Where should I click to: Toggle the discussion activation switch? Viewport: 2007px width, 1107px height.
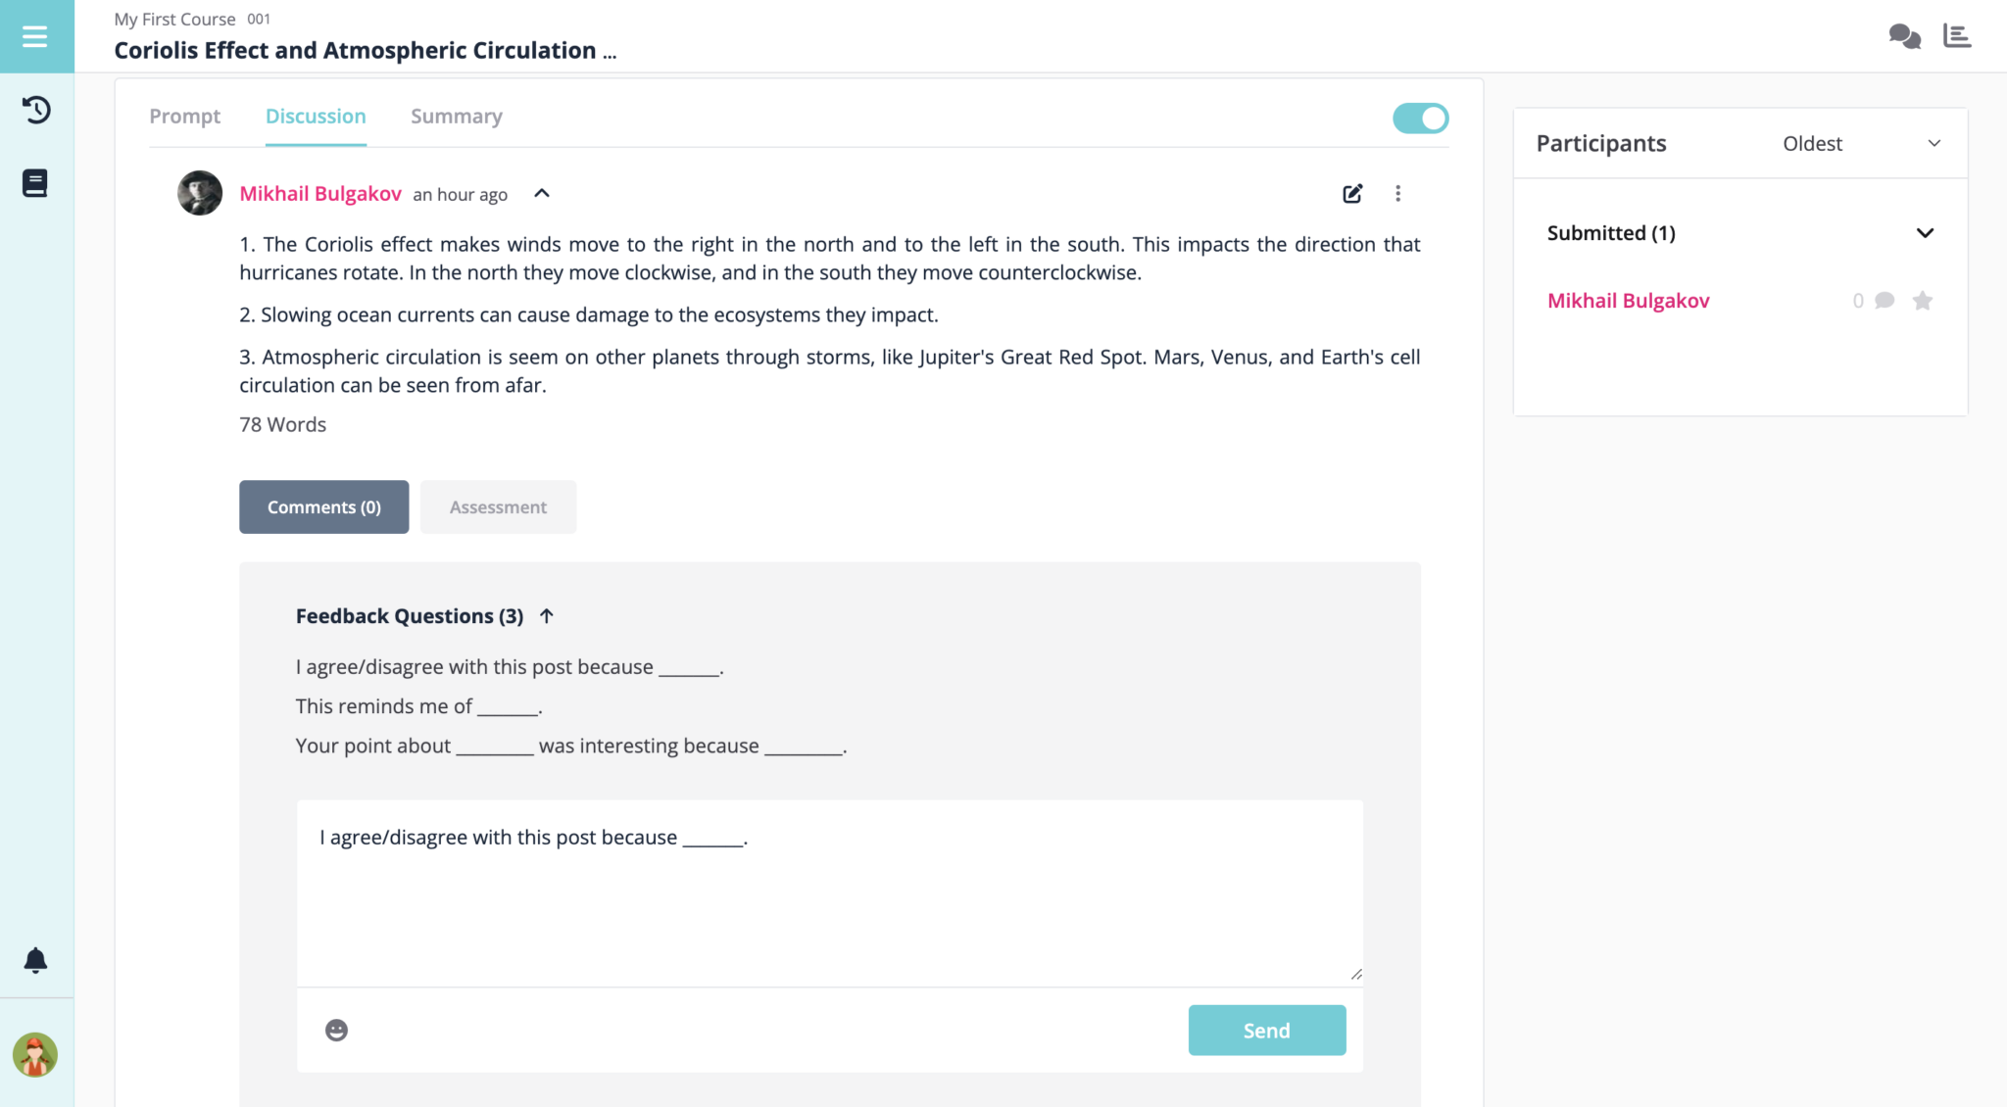pyautogui.click(x=1419, y=118)
